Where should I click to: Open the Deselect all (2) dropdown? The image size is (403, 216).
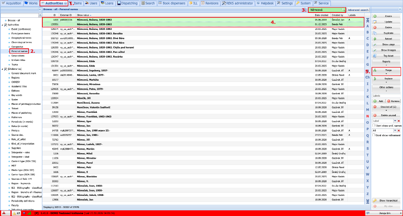click(386, 108)
